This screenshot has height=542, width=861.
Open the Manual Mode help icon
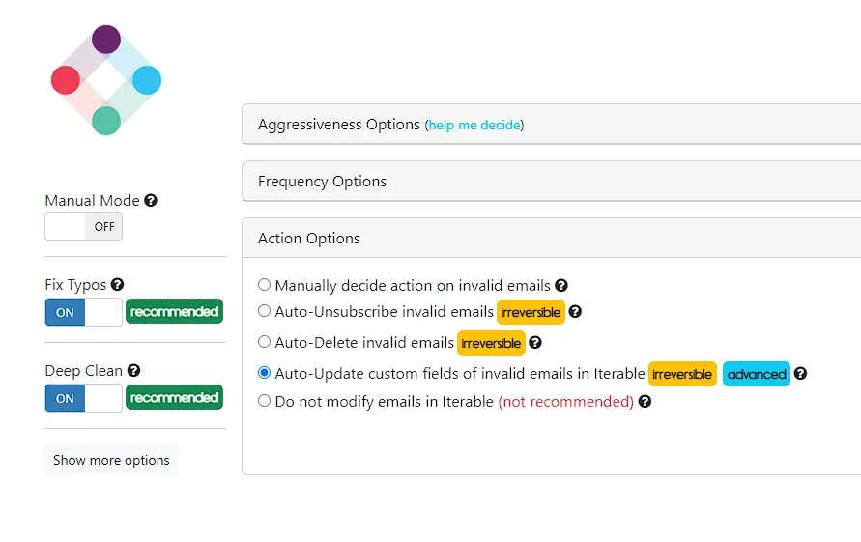coord(151,200)
